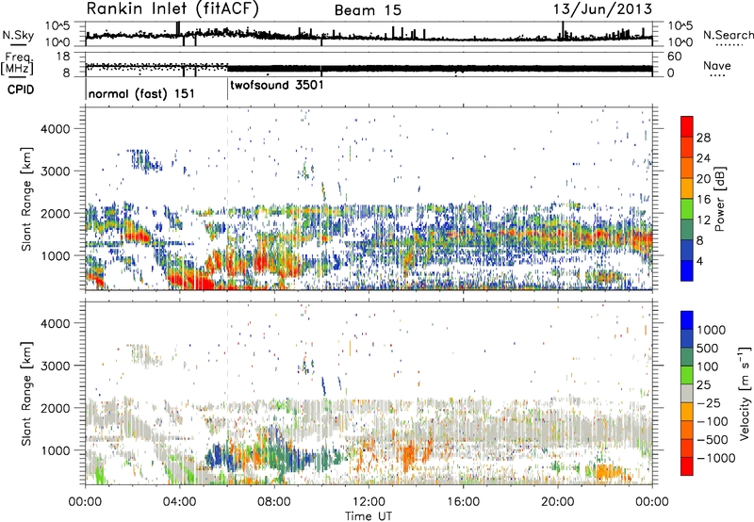This screenshot has height=522, width=754.
Task: Click the '3000' tick on power panel axis
Action: pos(56,171)
